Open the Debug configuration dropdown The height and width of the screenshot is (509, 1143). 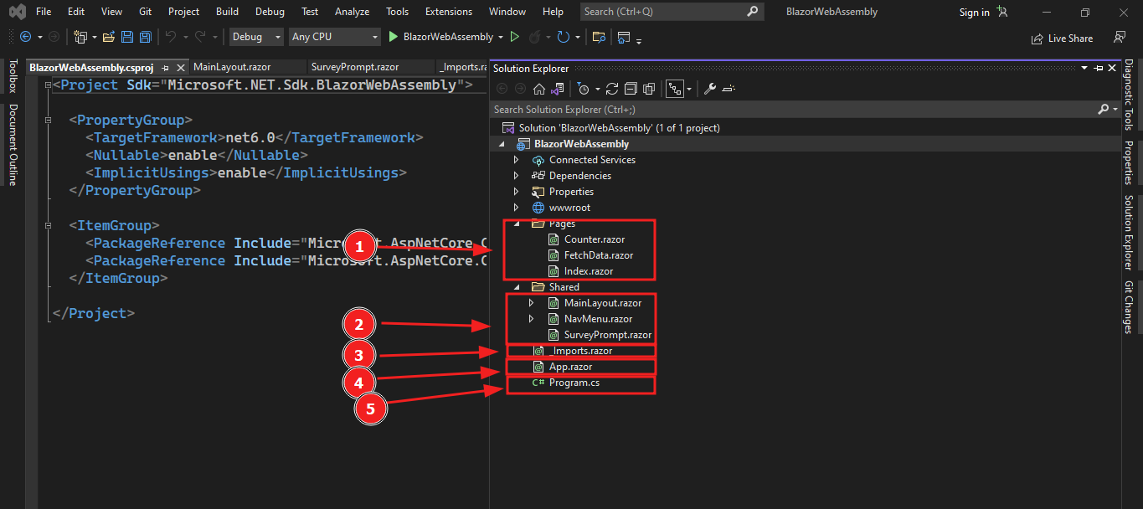256,37
